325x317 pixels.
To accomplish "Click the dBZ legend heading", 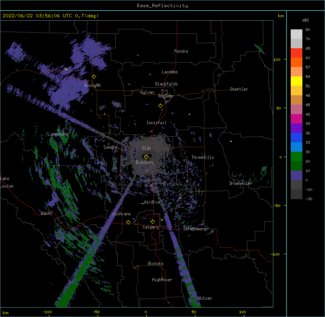I will tap(305, 20).
